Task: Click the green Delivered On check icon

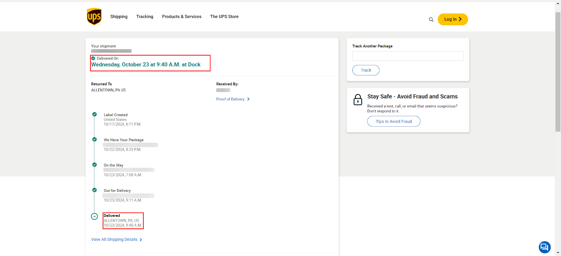Action: 93,58
